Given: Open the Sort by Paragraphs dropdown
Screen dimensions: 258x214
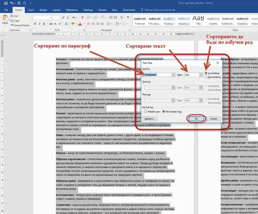Looking at the screenshot, I should pyautogui.click(x=173, y=75).
